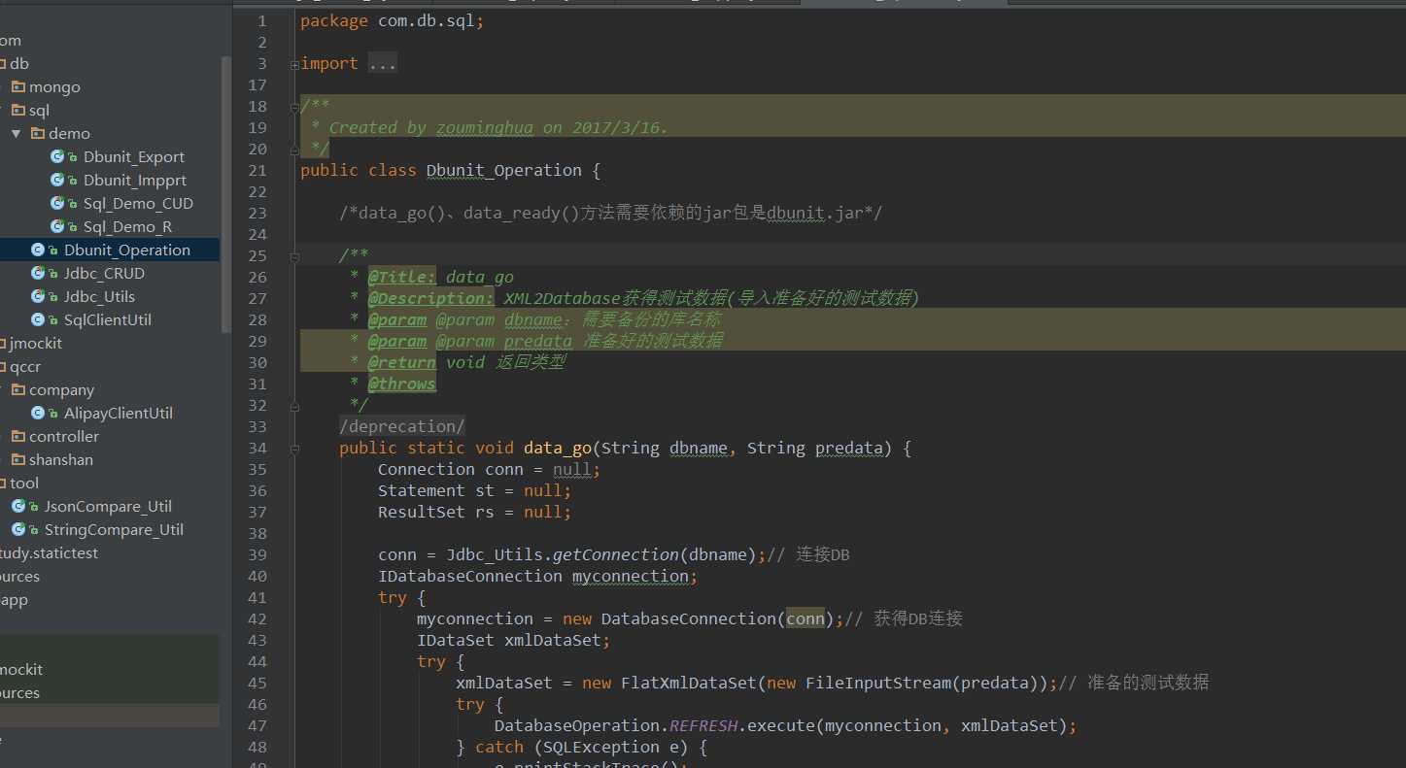The width and height of the screenshot is (1406, 768).
Task: Collapse the class doc comment at line 18
Action: pos(294,107)
